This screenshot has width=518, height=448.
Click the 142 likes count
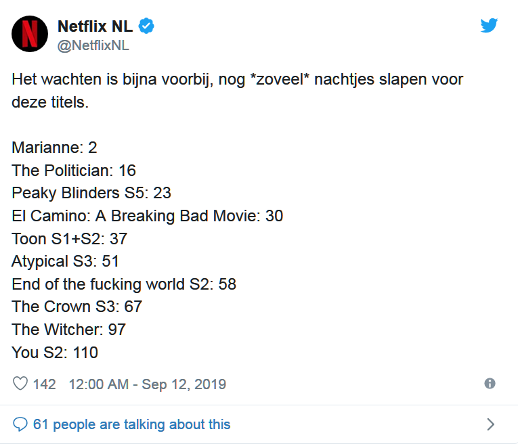pyautogui.click(x=44, y=384)
